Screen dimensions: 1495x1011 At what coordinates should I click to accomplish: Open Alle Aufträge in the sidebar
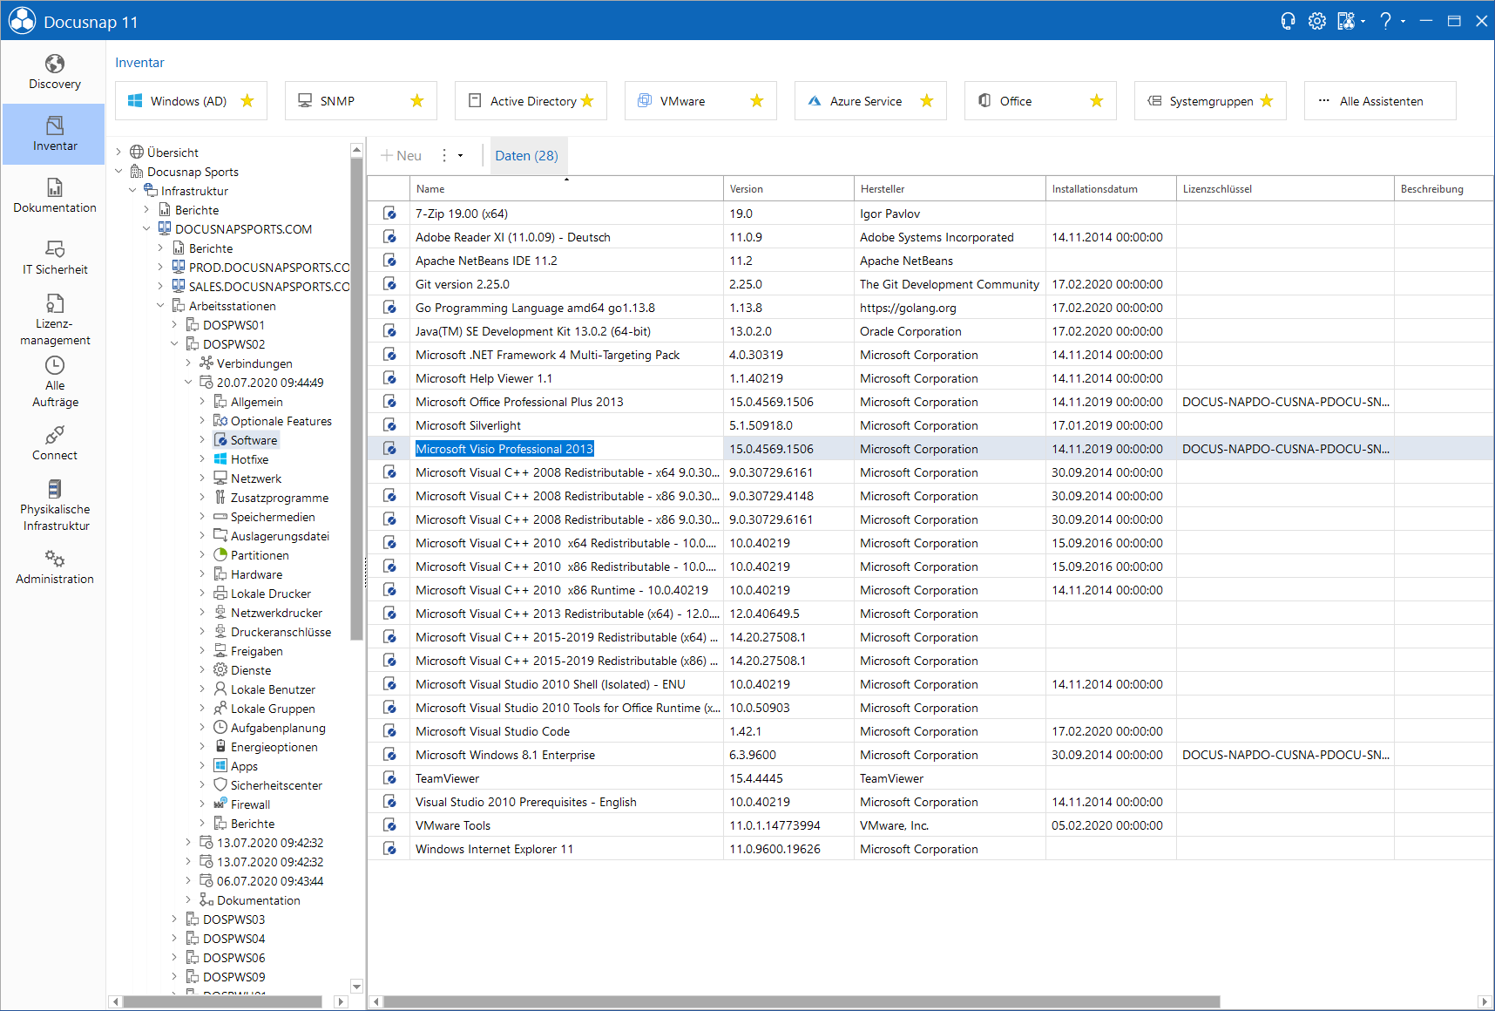54,382
